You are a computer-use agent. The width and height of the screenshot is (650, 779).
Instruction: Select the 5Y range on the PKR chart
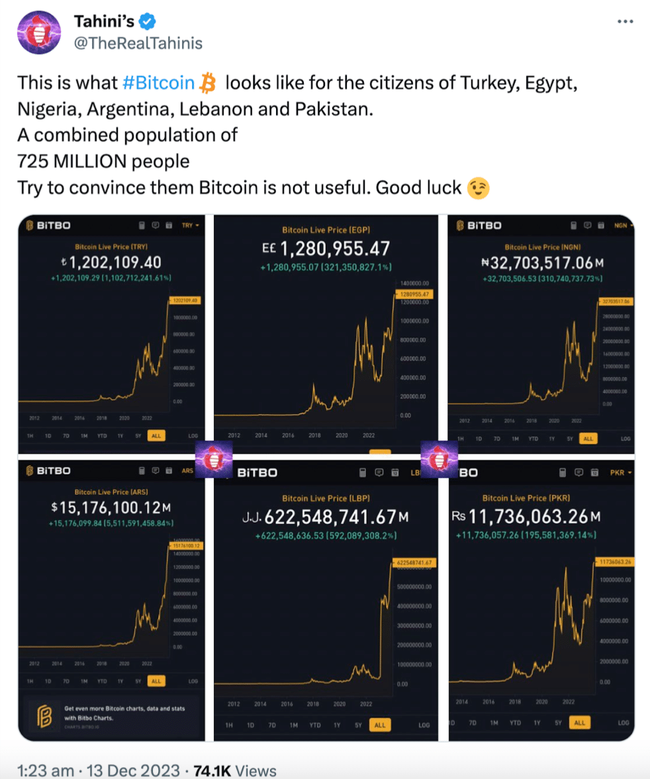pyautogui.click(x=558, y=723)
